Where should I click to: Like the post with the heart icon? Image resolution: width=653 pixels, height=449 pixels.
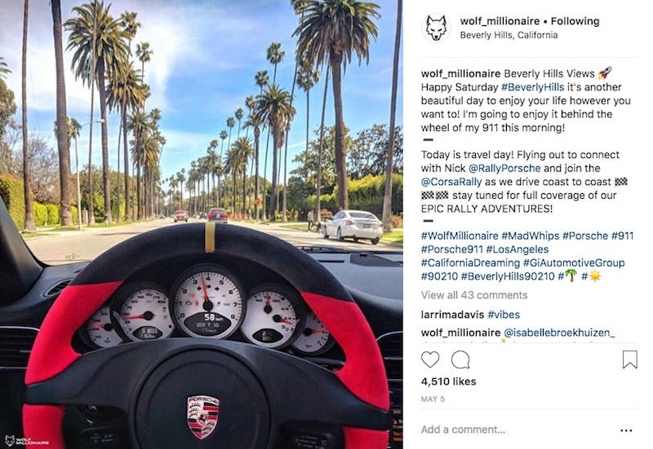430,359
